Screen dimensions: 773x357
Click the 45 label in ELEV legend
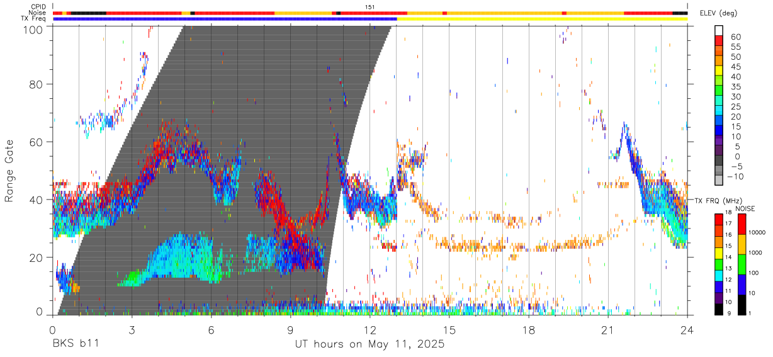click(x=737, y=67)
